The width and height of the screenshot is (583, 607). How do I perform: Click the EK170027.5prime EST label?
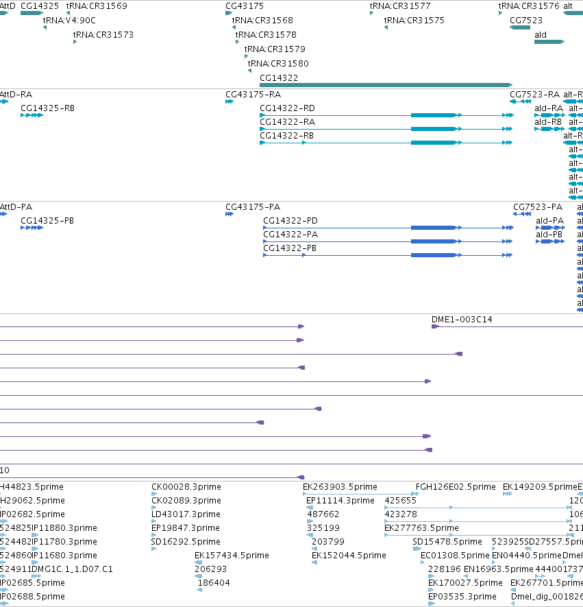pos(465,583)
